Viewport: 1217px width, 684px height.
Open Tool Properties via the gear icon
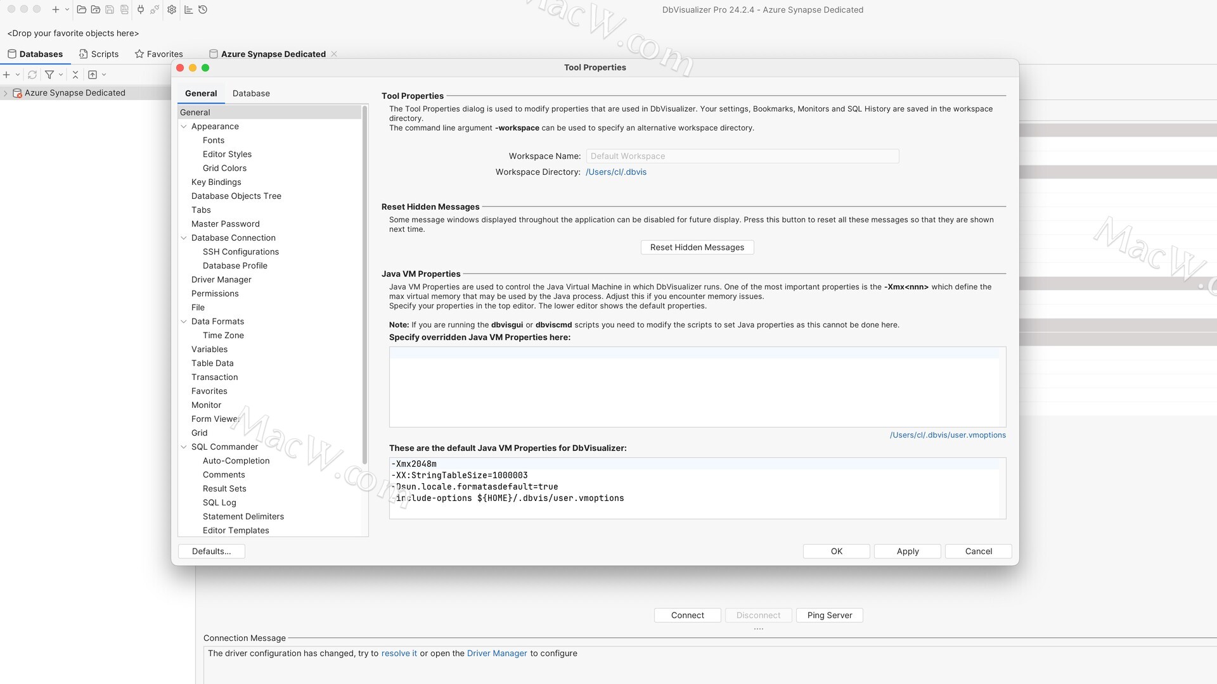[x=172, y=9]
